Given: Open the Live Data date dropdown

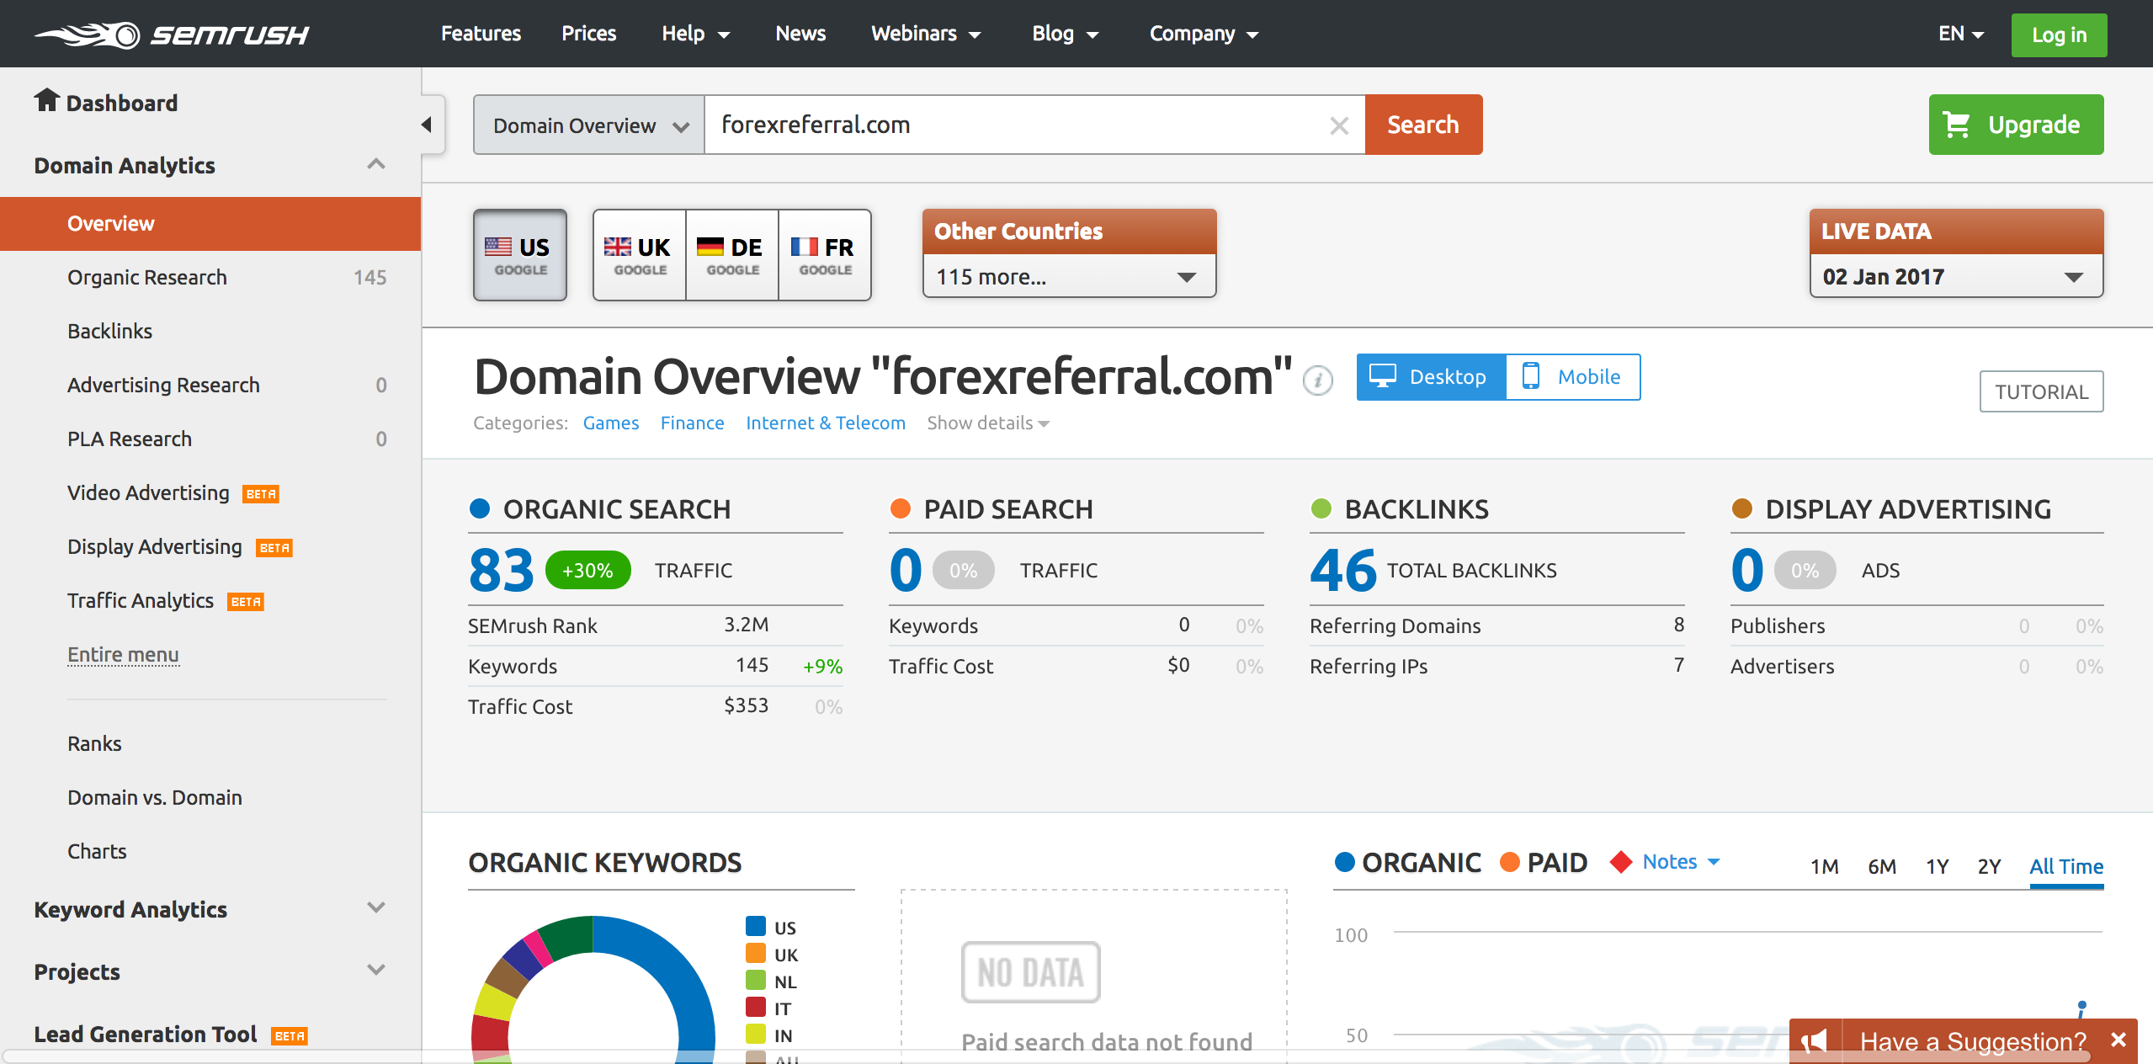Looking at the screenshot, I should tap(1955, 277).
